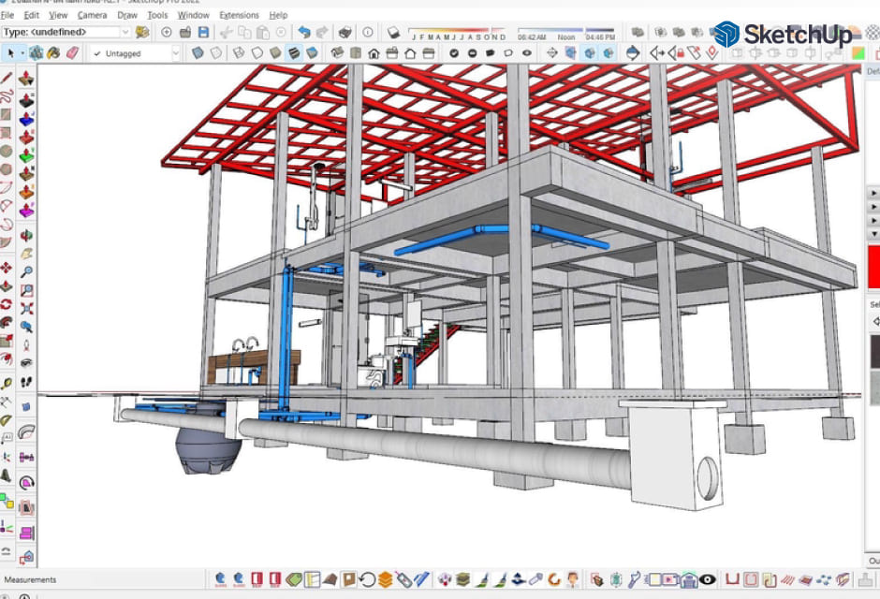Choose the Paint Bucket tool
This screenshot has width=880, height=599.
(x=52, y=53)
